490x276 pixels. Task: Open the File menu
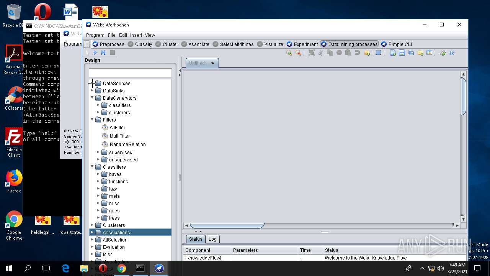pyautogui.click(x=111, y=35)
